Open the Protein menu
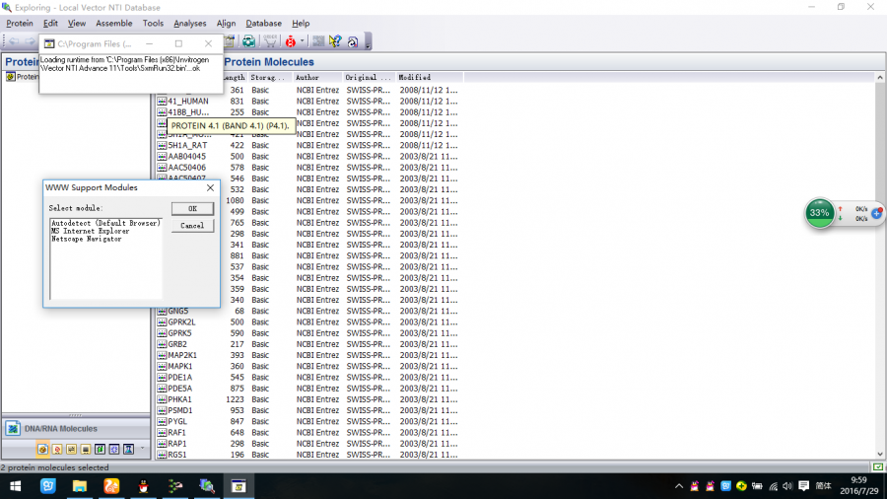This screenshot has height=499, width=887. pos(20,24)
